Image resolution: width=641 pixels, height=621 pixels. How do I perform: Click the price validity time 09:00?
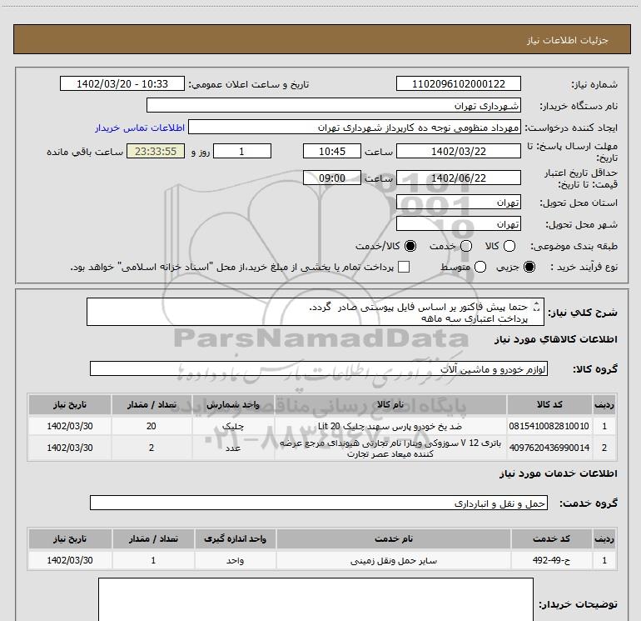(332, 178)
